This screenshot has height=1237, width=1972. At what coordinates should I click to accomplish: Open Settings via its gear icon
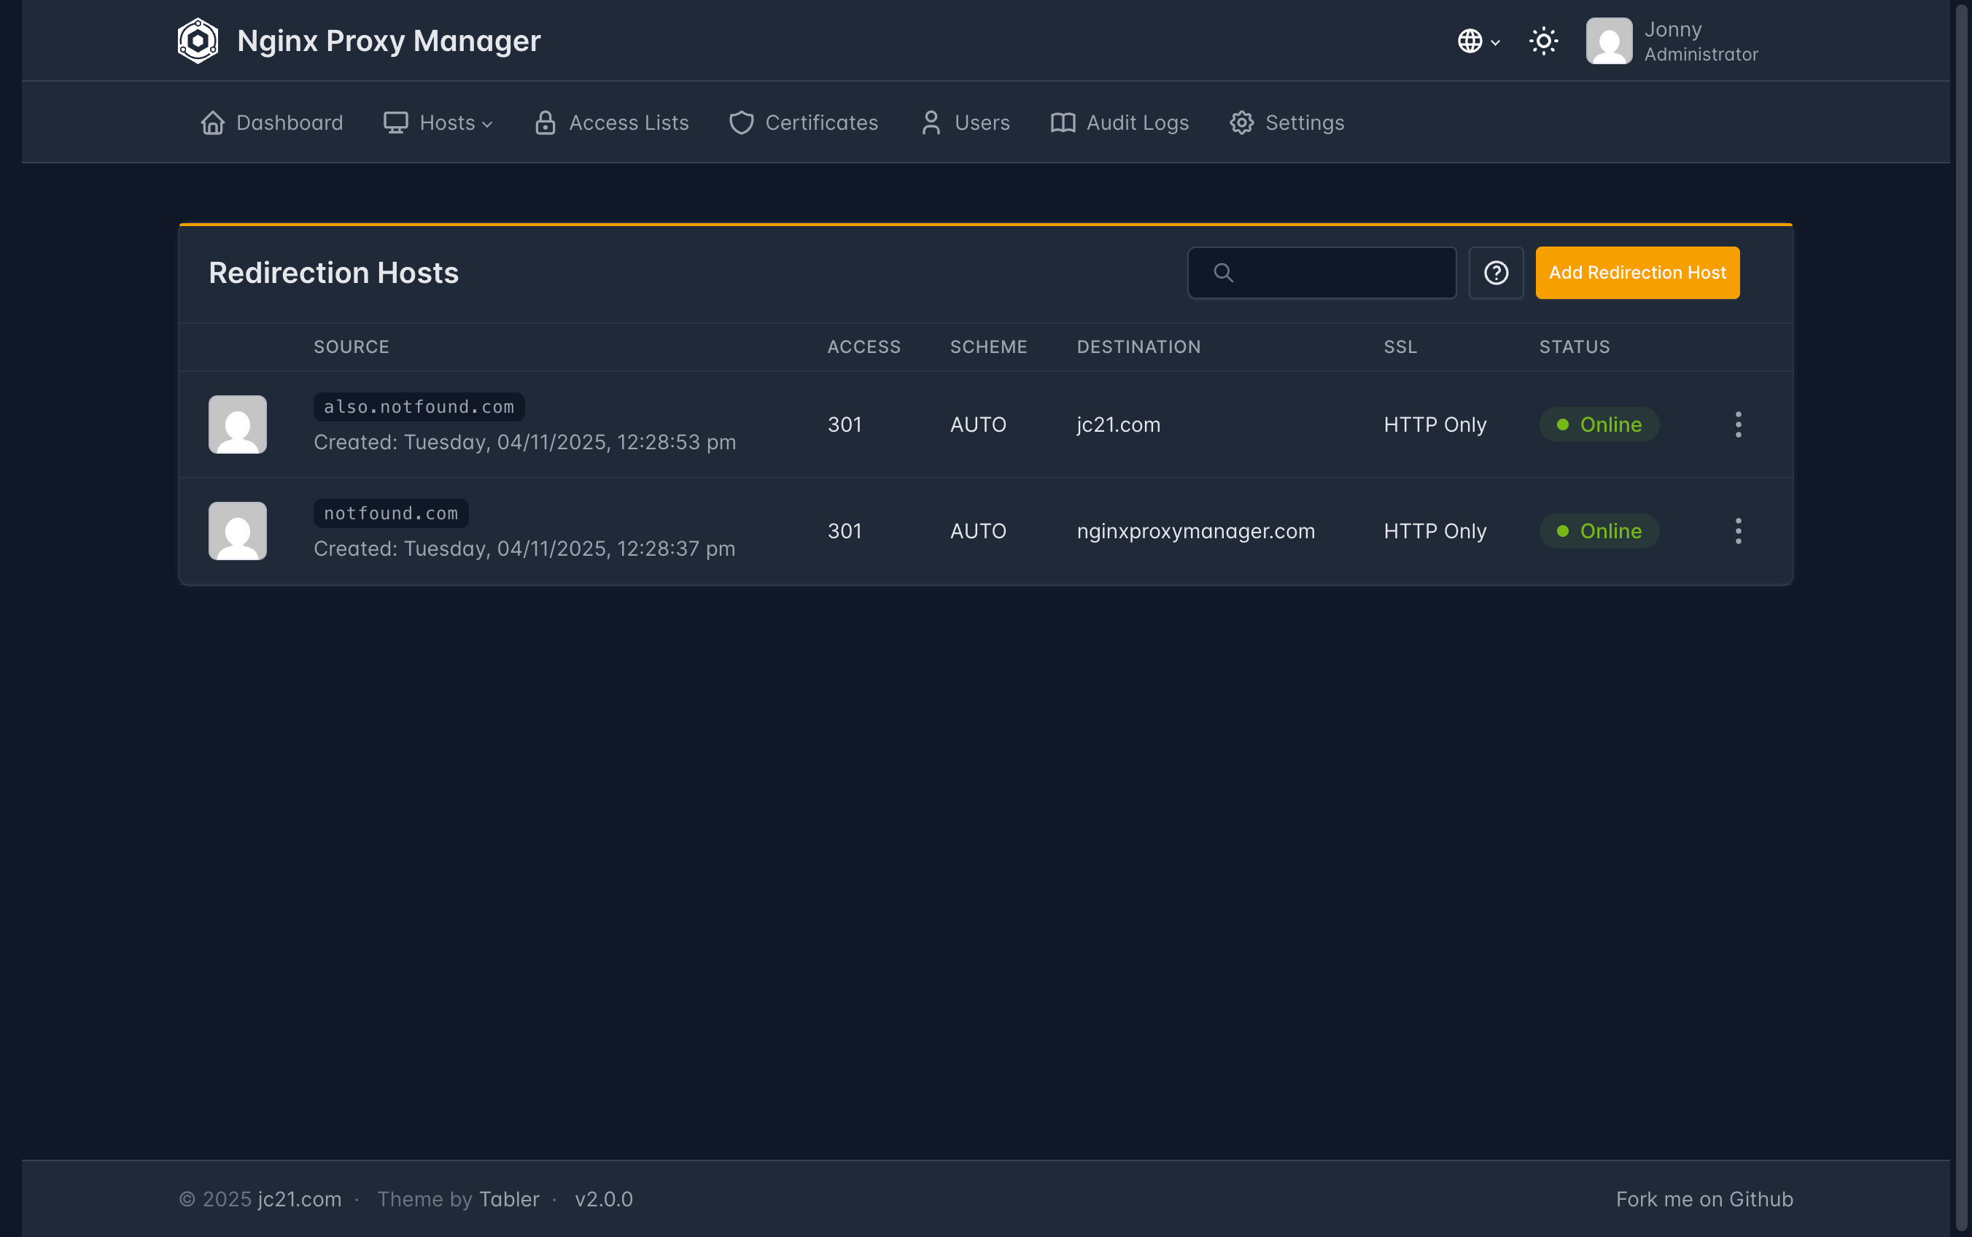tap(1241, 123)
